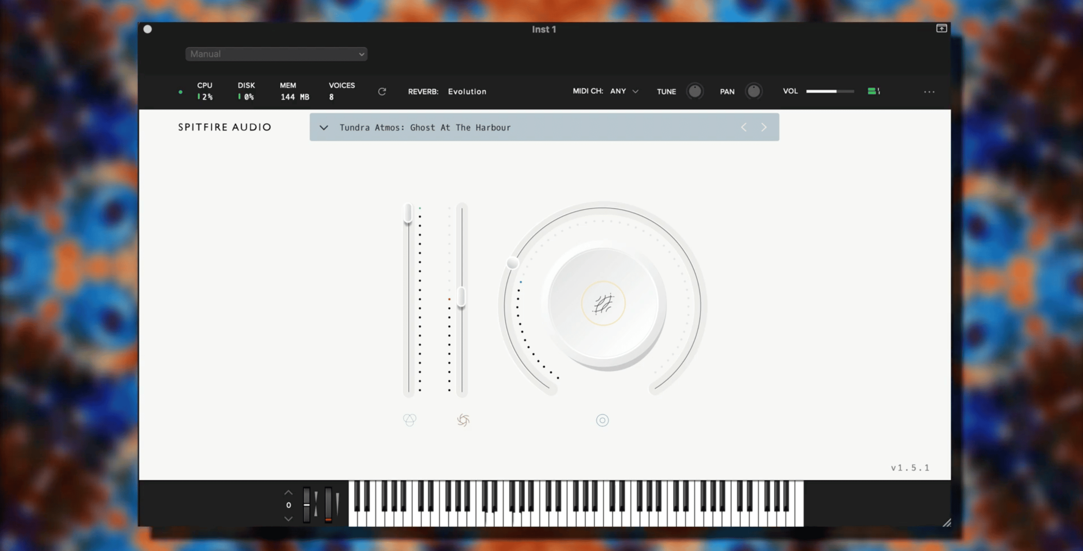Click the PAN knob
Screen dimensions: 1083x551
click(x=753, y=91)
